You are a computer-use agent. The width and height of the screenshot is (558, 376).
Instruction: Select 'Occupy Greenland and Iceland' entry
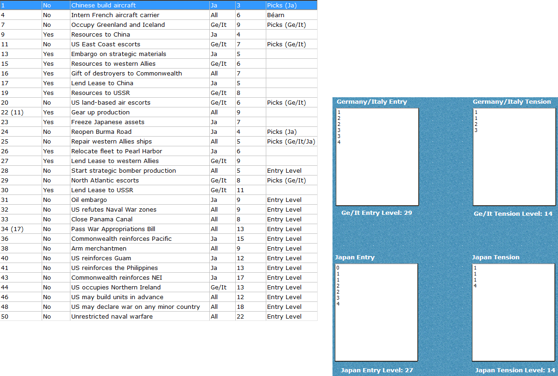pyautogui.click(x=159, y=25)
